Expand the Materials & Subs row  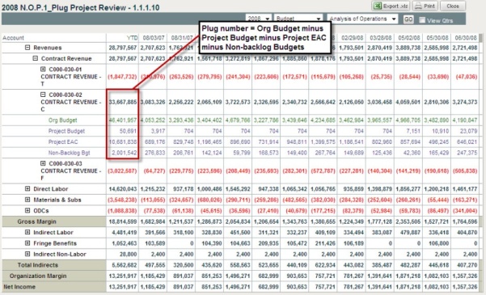click(x=27, y=200)
